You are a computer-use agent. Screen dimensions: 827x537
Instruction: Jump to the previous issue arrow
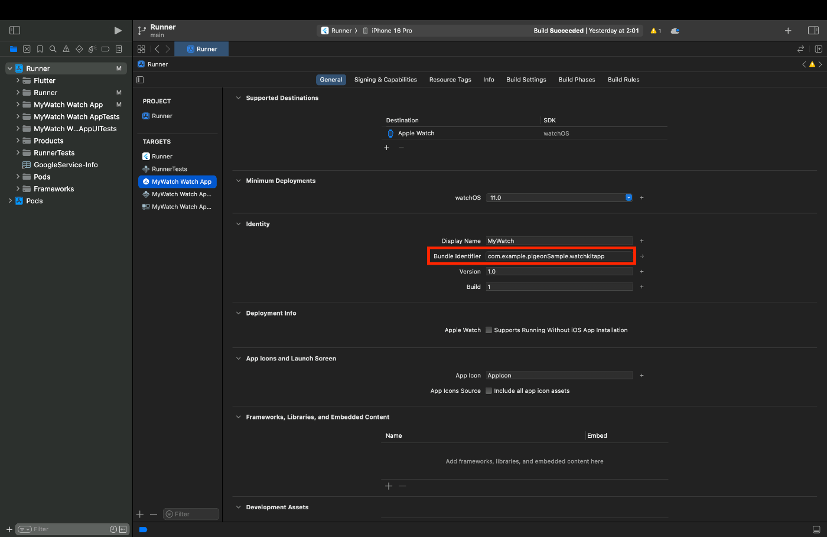pyautogui.click(x=804, y=64)
